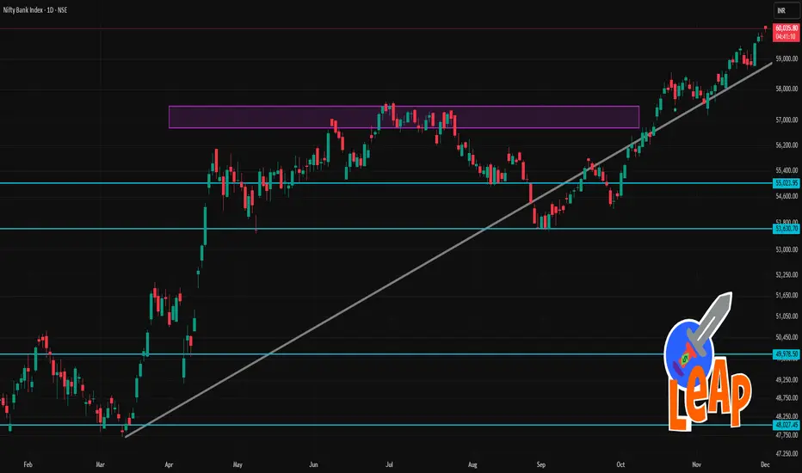Click the Nov label on time axis
Screen dimensions: 802x473
pyautogui.click(x=695, y=464)
